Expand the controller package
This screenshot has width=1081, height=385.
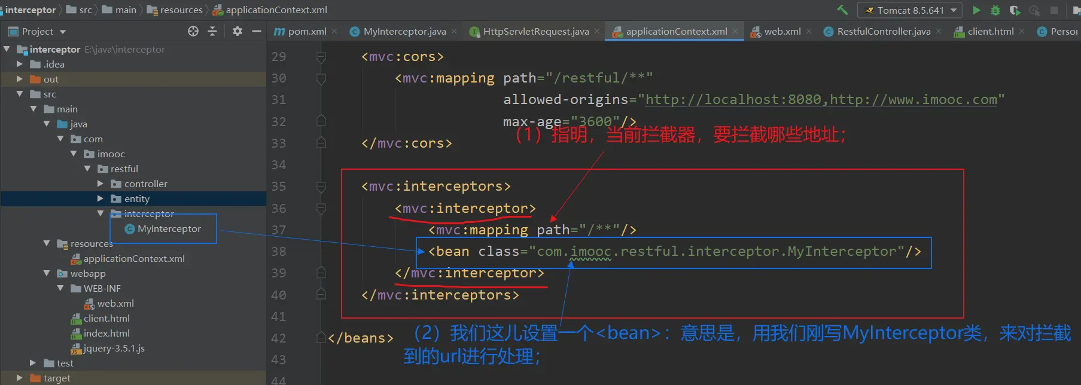pyautogui.click(x=101, y=184)
